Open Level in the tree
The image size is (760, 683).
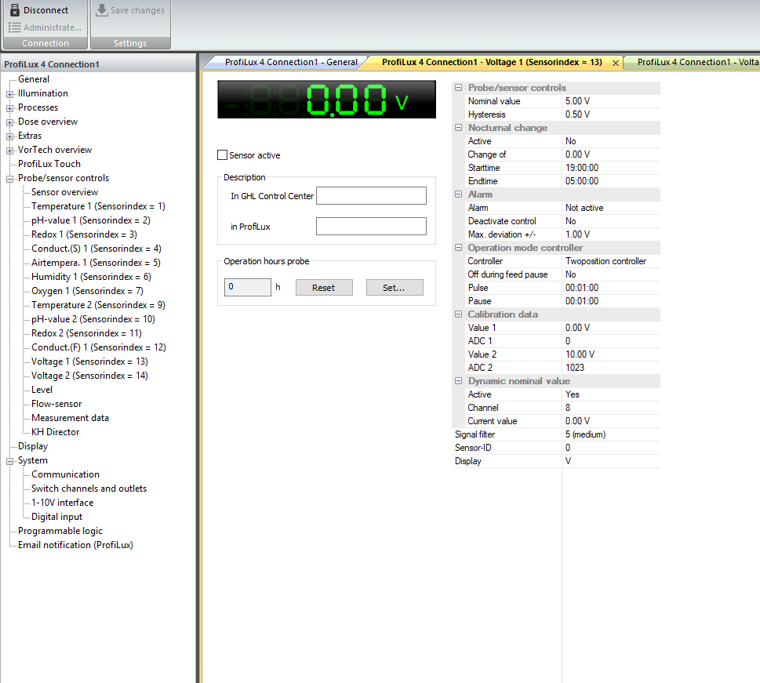pyautogui.click(x=42, y=389)
